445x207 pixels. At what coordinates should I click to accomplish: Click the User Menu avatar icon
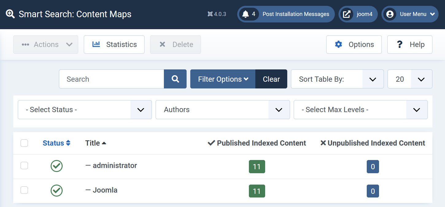coord(390,14)
